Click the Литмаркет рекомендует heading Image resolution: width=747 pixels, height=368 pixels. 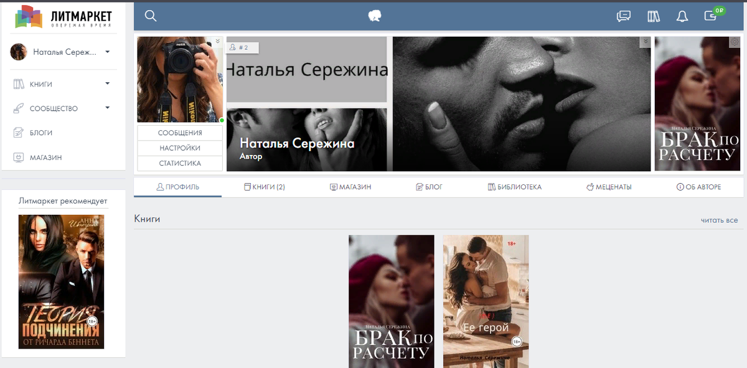63,201
